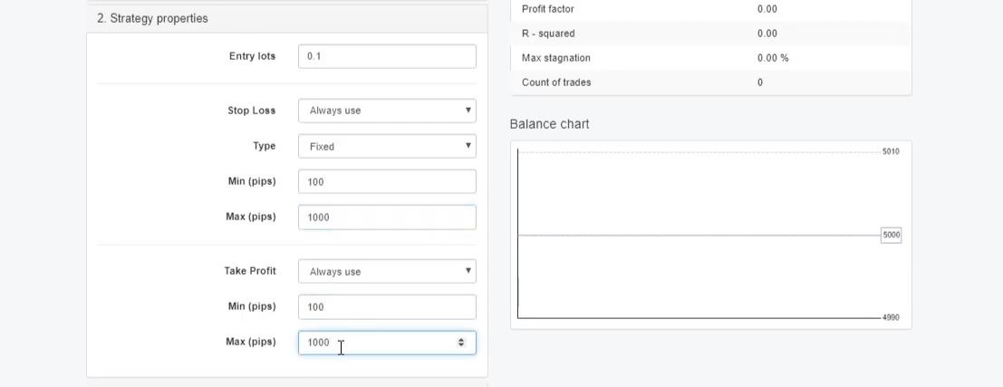Open the Take Profit dropdown
Image resolution: width=1003 pixels, height=387 pixels.
click(387, 271)
